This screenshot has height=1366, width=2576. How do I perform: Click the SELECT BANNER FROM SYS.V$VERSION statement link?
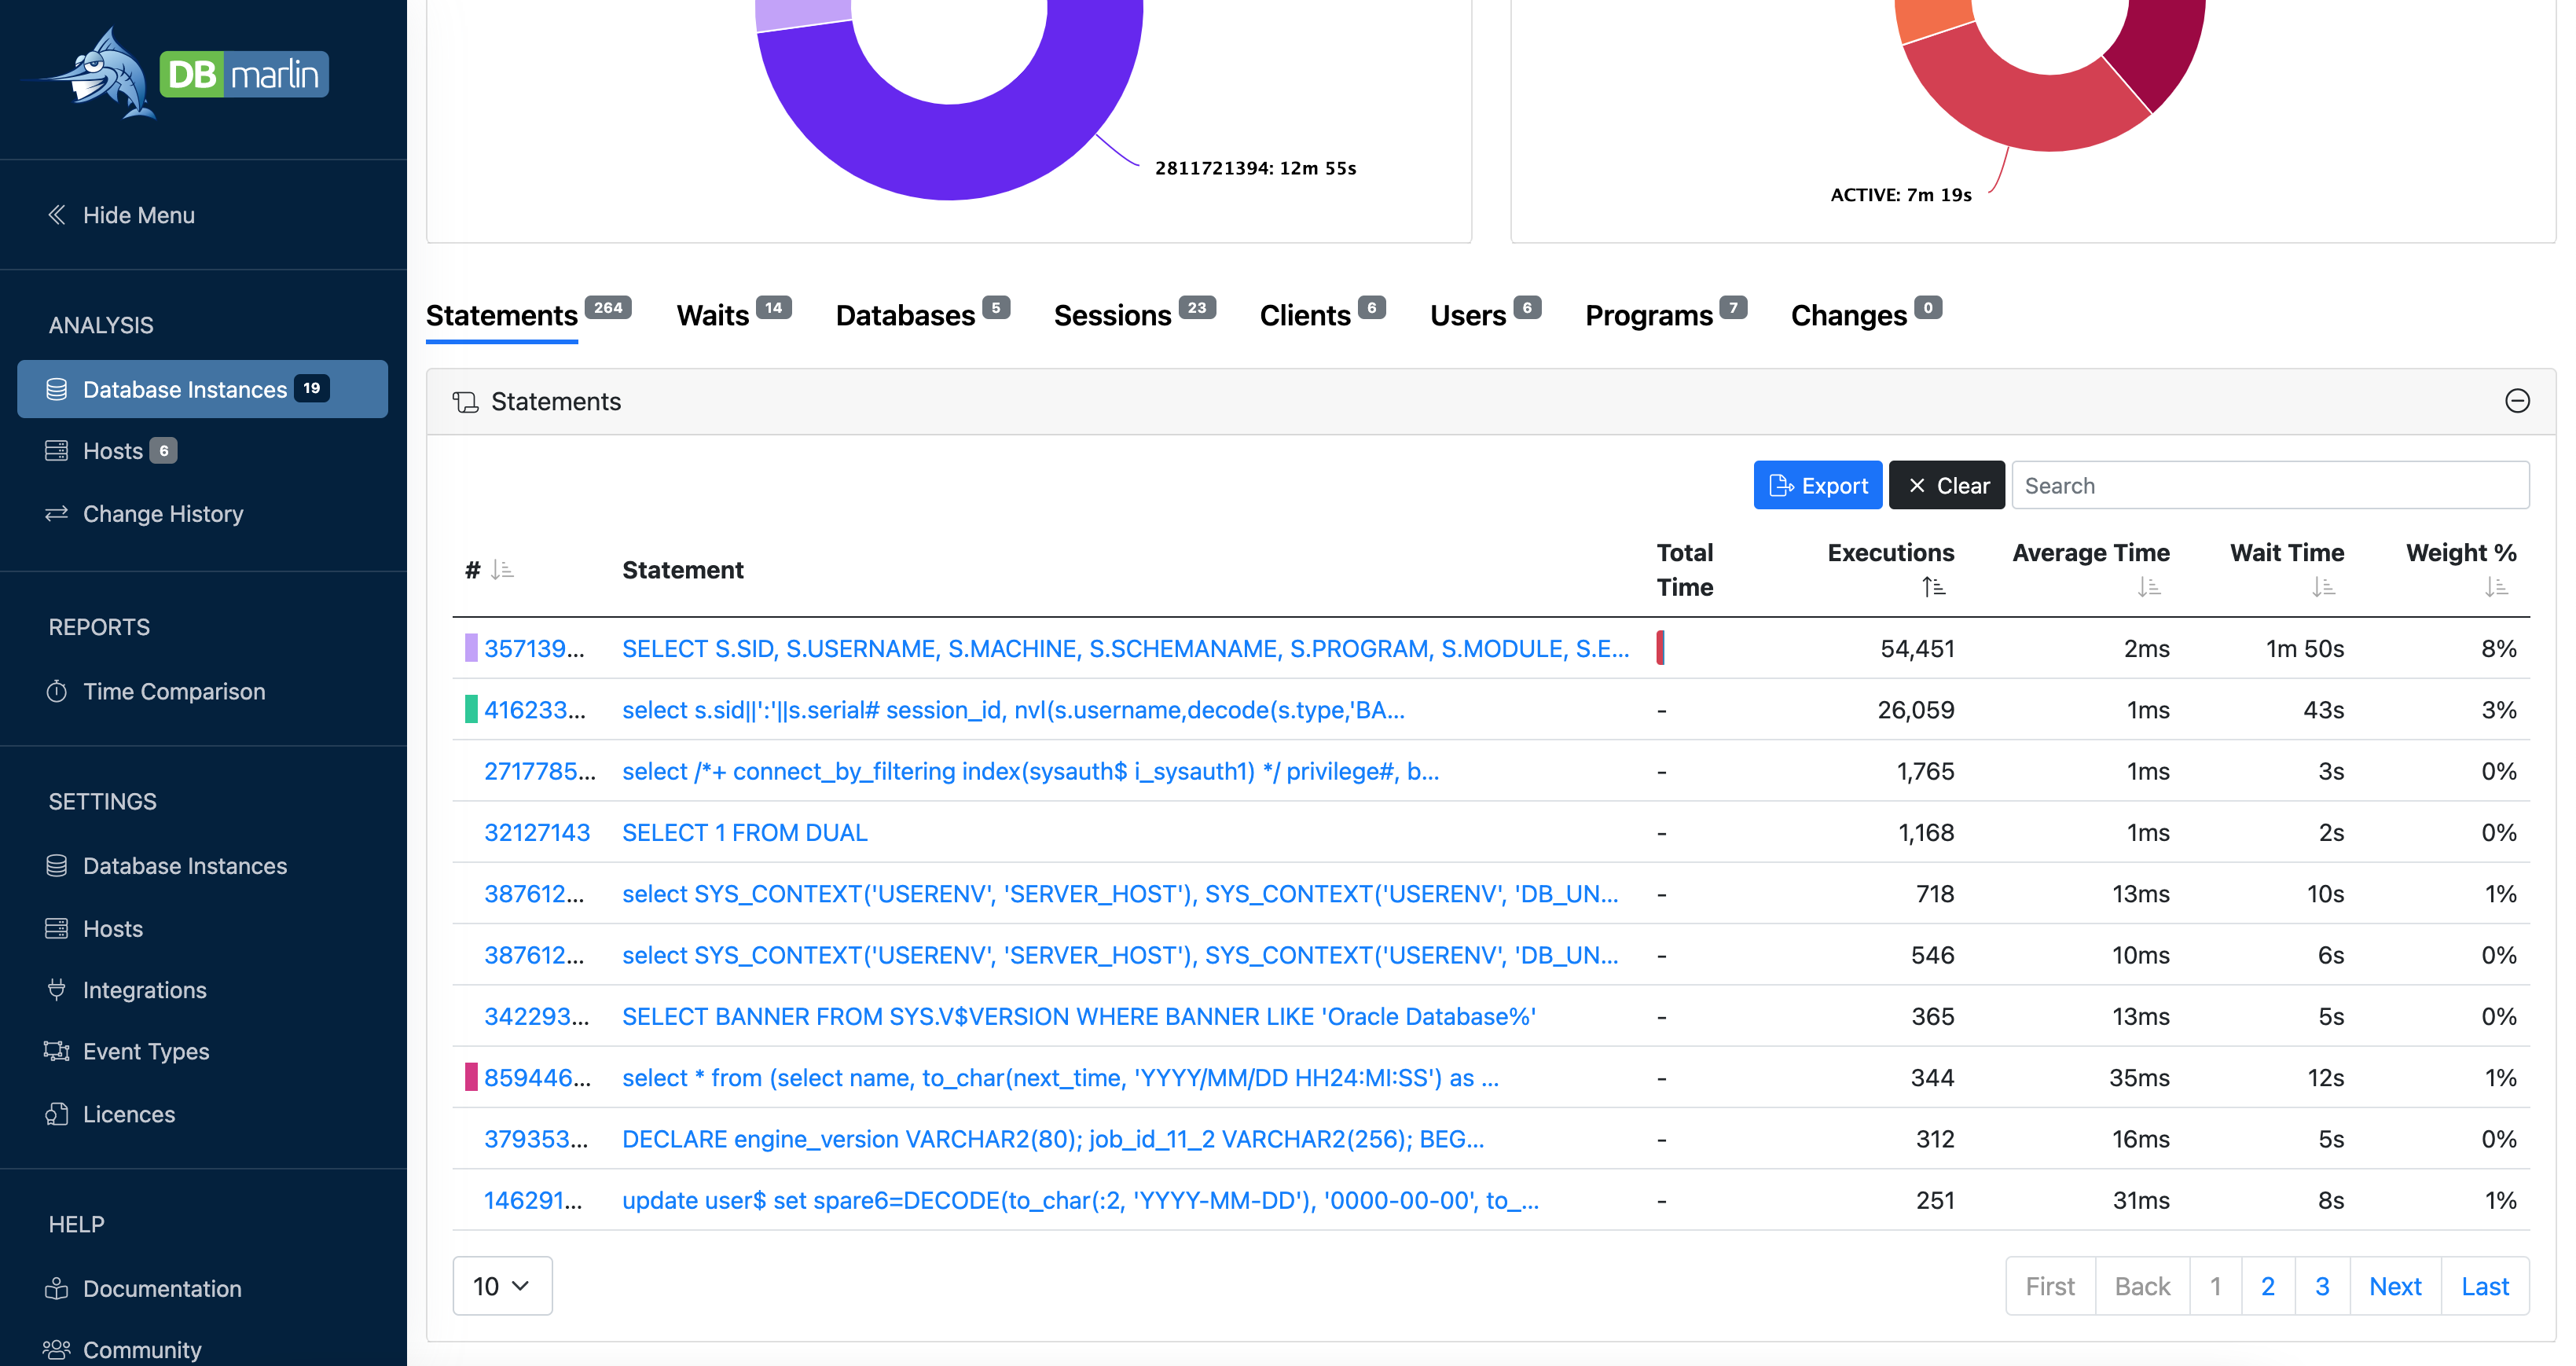point(1078,1015)
